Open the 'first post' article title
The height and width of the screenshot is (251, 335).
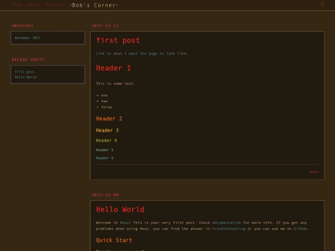coord(118,40)
